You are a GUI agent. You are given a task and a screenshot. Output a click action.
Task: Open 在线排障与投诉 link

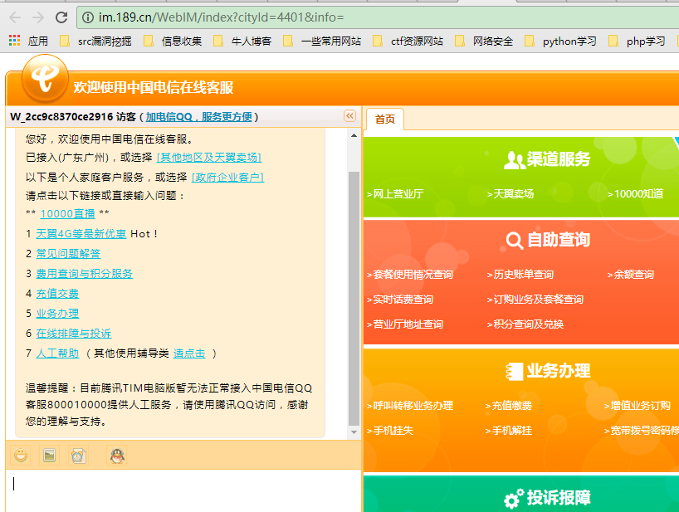pos(74,334)
